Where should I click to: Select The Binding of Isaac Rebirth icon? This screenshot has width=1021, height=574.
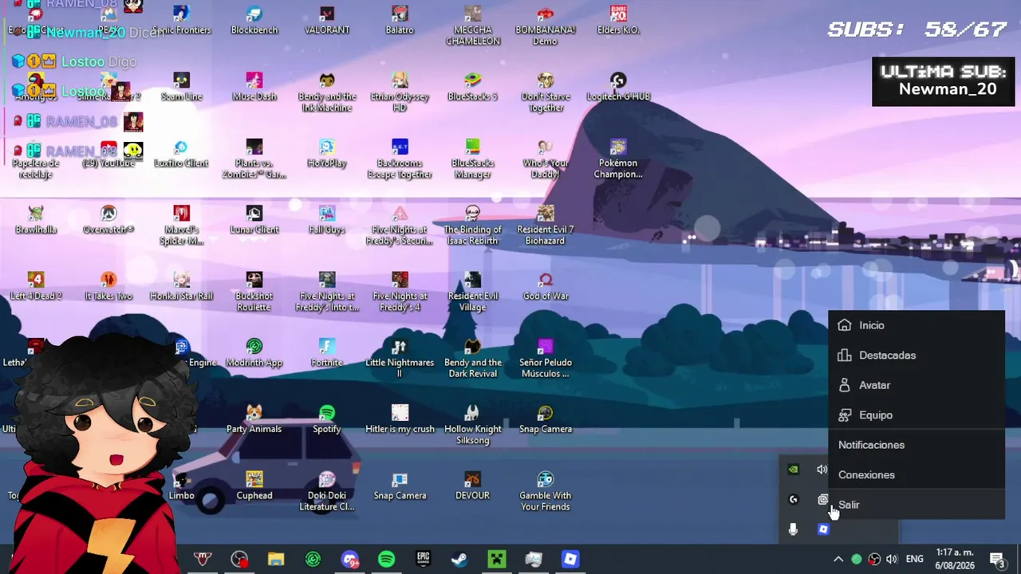coord(472,226)
